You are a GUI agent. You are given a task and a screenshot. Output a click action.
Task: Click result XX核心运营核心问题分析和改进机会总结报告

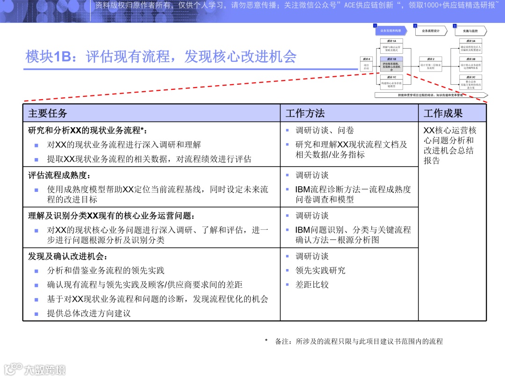pos(450,146)
